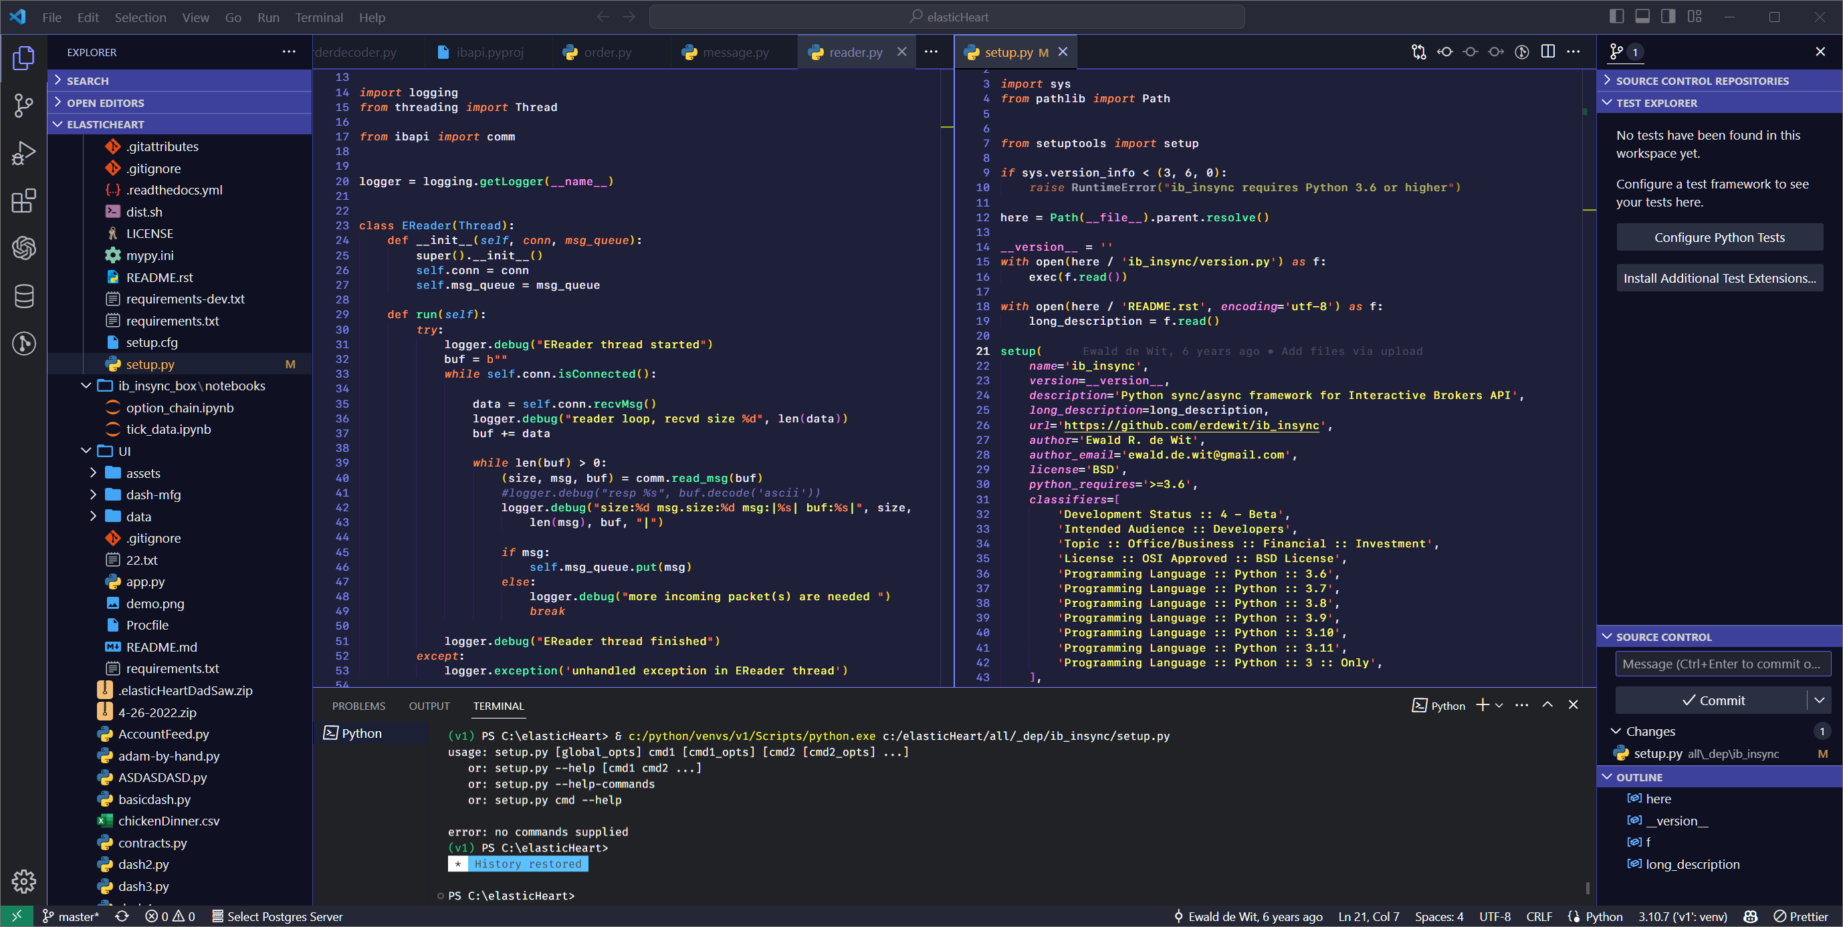Toggle the panel visibility from title bar
Screen dimensions: 1843x927
tap(1642, 16)
